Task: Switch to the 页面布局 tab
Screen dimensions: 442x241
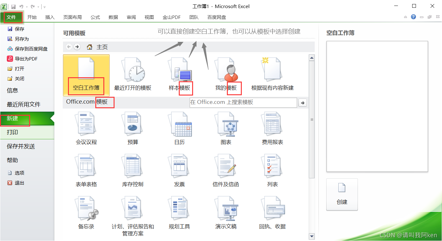Action: (x=73, y=17)
